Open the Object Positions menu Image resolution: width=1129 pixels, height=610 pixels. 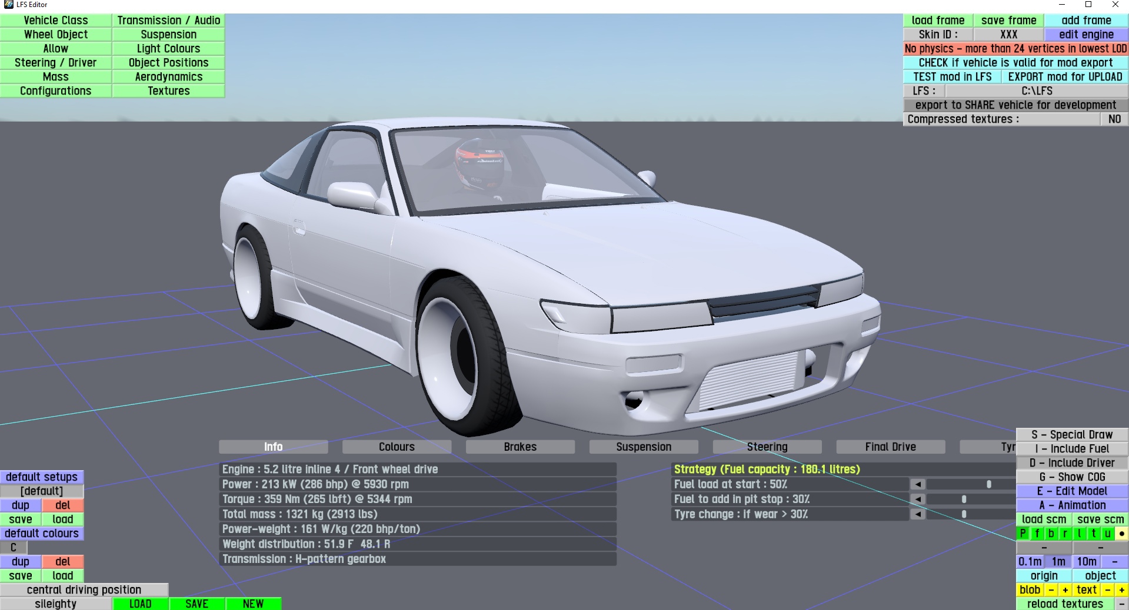tap(169, 63)
